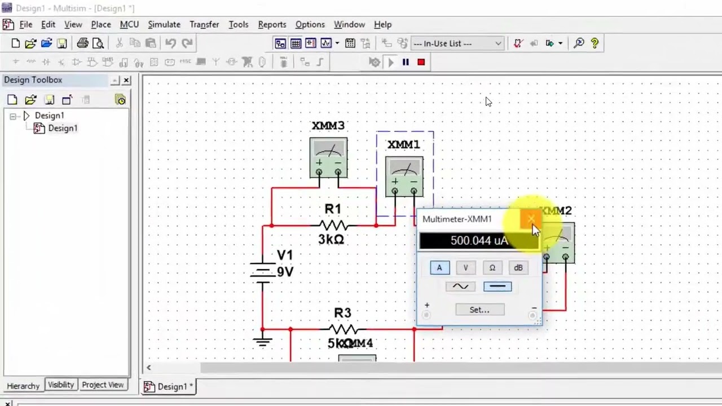Viewport: 722px width, 406px height.
Task: Click the Redo arrow icon
Action: [x=187, y=43]
